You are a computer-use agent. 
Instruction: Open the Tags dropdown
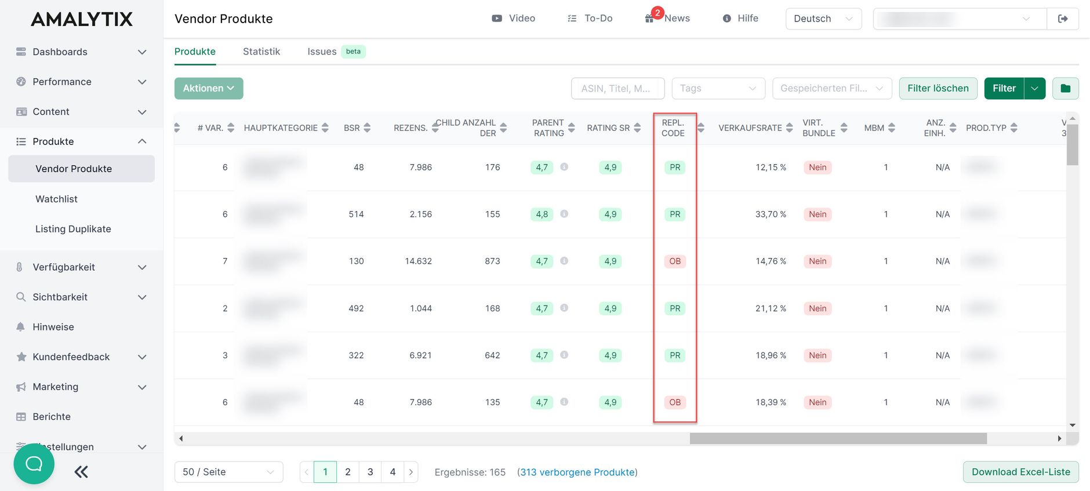click(718, 88)
